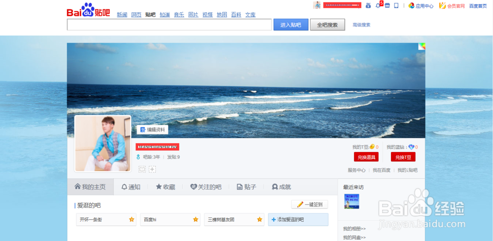Open 我在百度 link
Screen dimensions: 493x241
pos(382,170)
